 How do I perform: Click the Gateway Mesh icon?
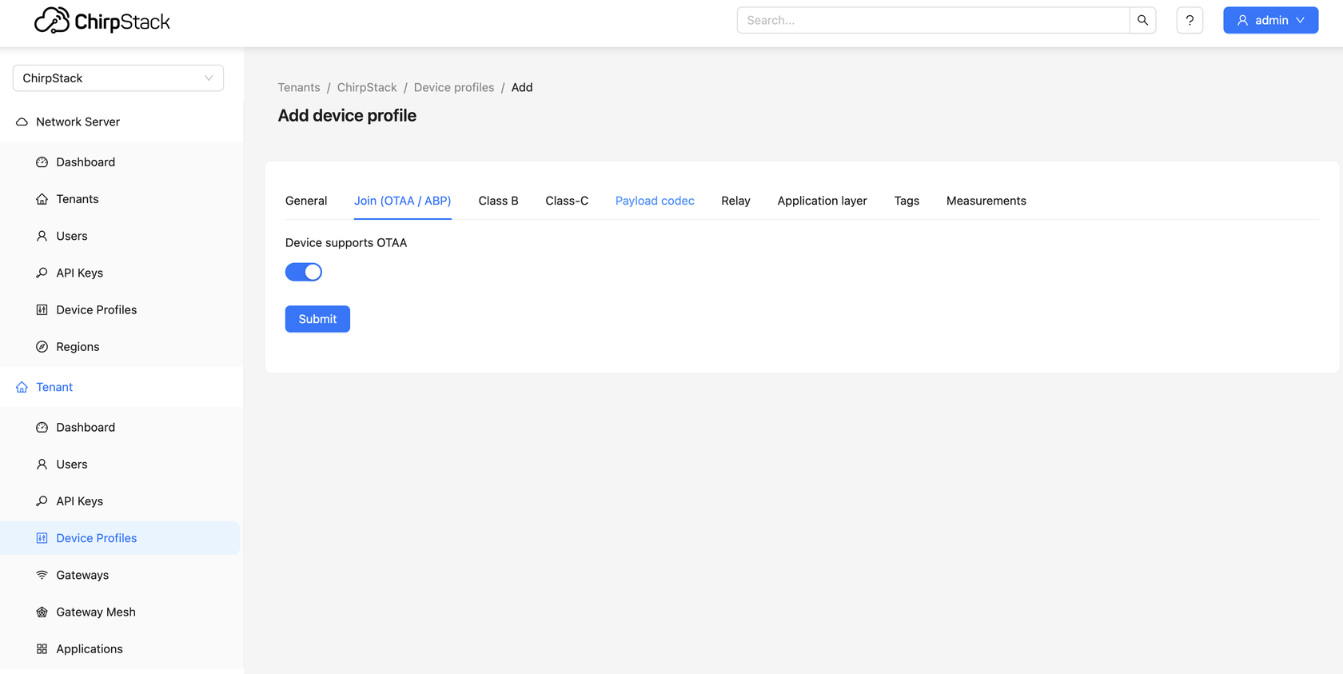tap(42, 612)
